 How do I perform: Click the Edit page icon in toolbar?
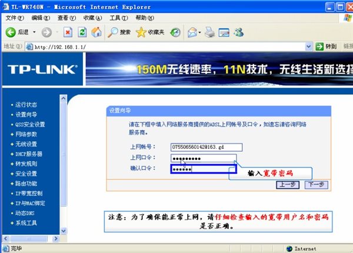224,32
